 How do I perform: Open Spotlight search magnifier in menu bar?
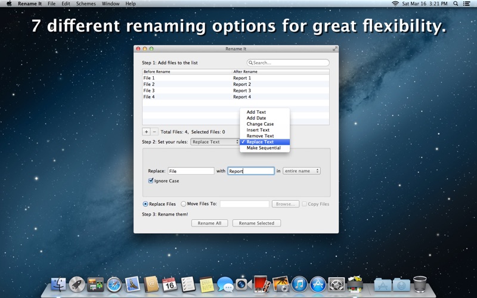click(456, 4)
